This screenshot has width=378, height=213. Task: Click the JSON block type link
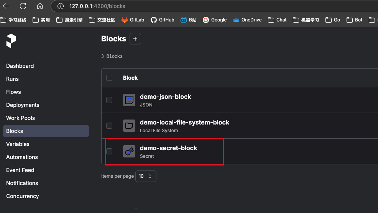point(146,105)
